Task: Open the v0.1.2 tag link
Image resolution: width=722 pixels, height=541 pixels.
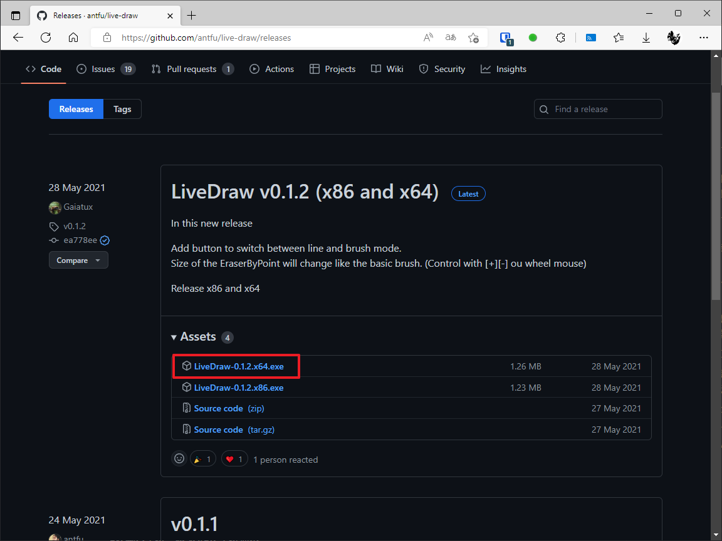Action: point(75,226)
